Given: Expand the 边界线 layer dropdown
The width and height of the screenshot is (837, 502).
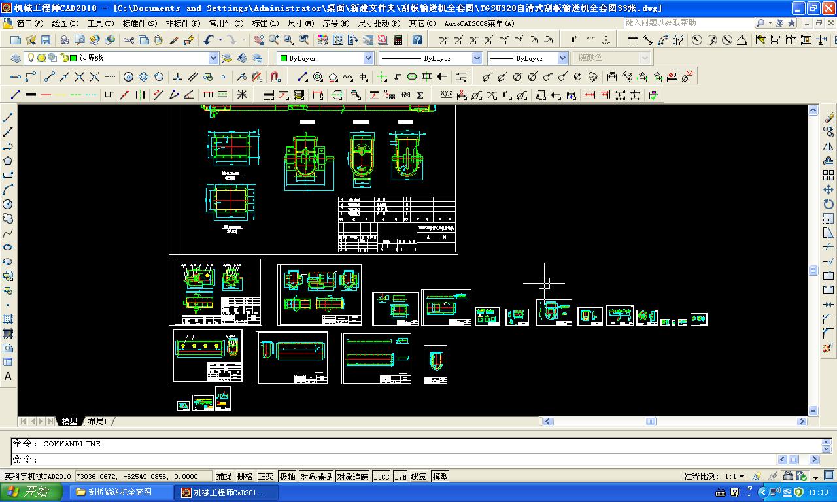Looking at the screenshot, I should pos(213,58).
